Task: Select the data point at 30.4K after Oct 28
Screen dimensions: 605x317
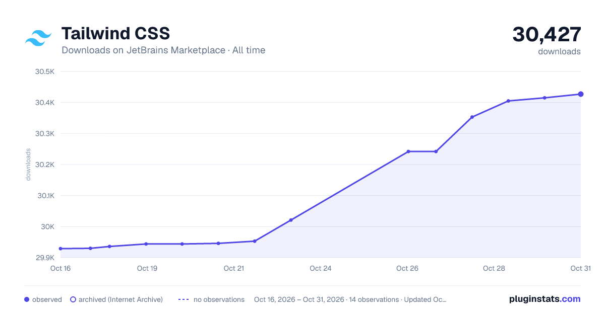Action: (508, 101)
